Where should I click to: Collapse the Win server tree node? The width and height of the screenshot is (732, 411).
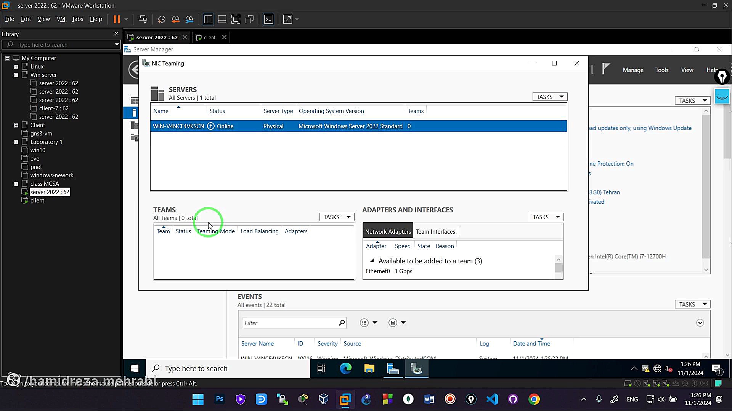[x=16, y=75]
